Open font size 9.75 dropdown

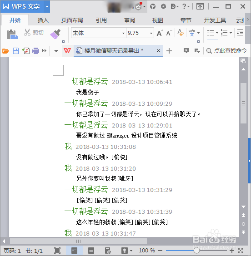(x=151, y=33)
